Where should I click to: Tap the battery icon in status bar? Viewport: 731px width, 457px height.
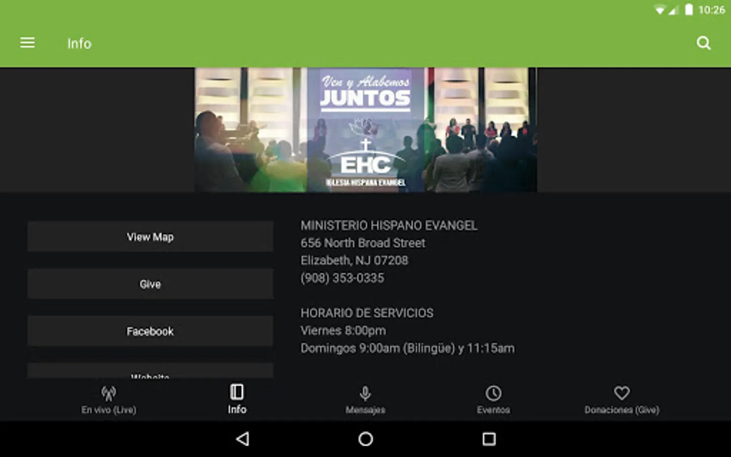[688, 10]
